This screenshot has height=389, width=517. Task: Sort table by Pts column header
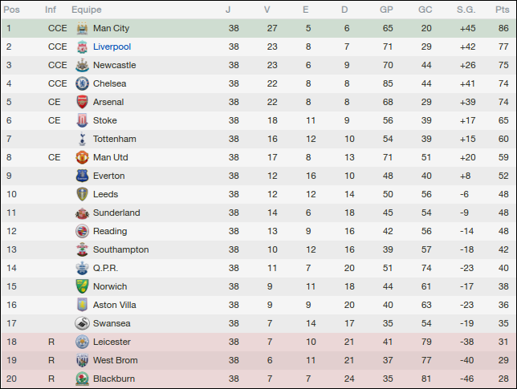[x=503, y=10]
